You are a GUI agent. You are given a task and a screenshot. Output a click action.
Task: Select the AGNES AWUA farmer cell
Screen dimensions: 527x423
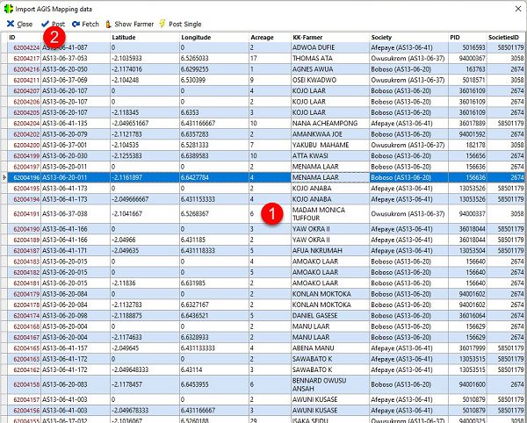[330, 69]
